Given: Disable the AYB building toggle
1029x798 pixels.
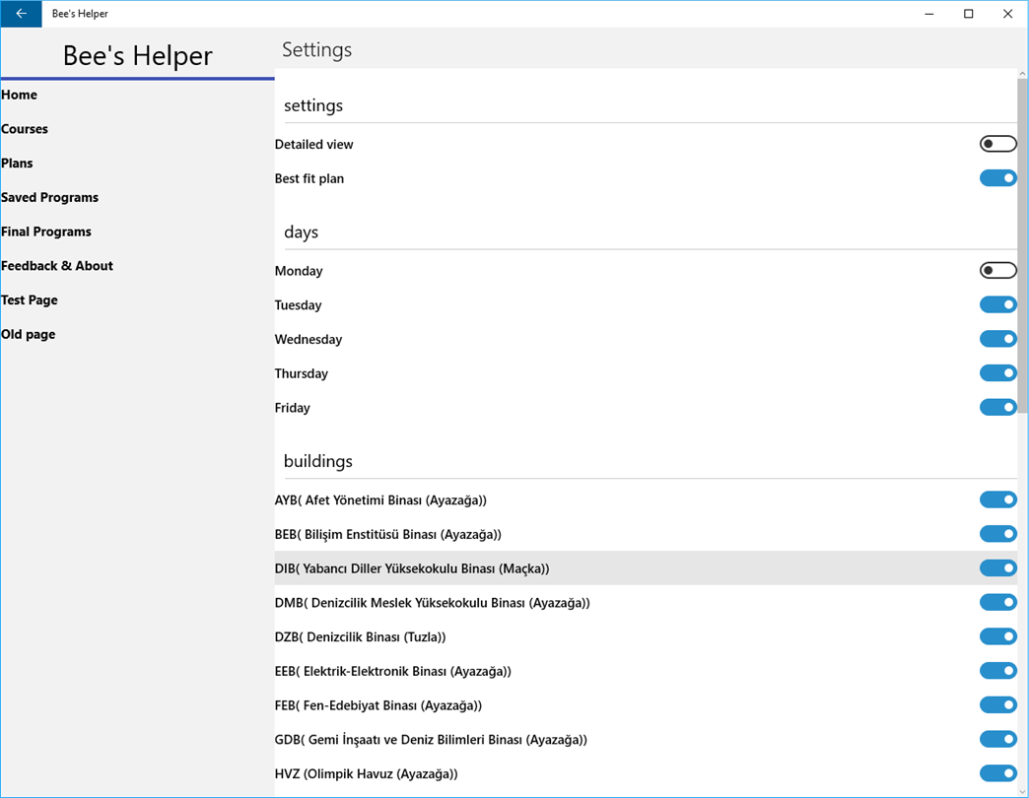Looking at the screenshot, I should coord(997,500).
